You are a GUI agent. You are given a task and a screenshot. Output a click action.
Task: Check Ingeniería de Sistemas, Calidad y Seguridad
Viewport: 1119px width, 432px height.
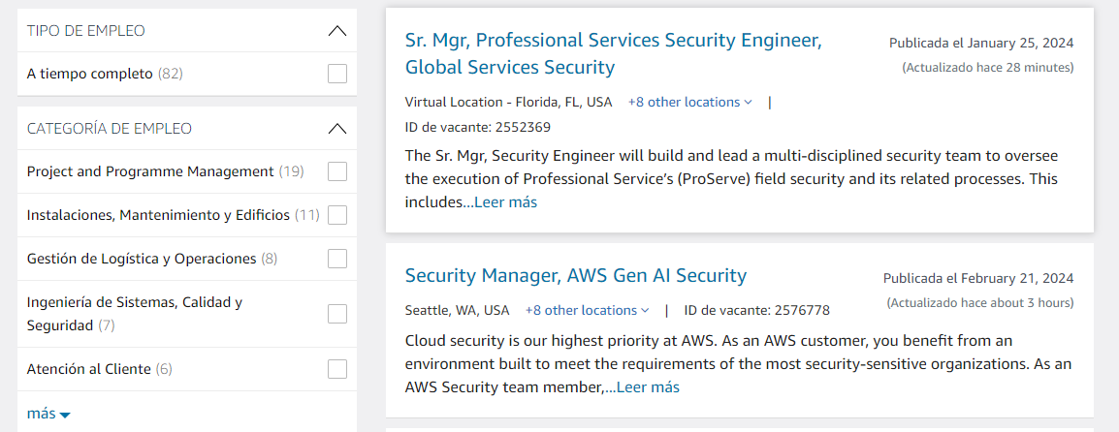tap(337, 314)
